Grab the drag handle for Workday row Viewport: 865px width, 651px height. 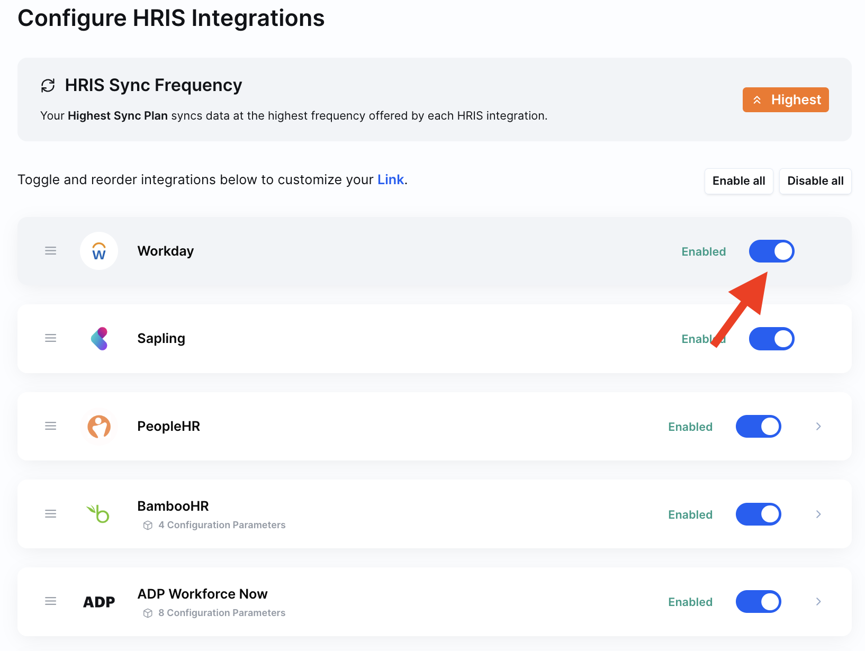pyautogui.click(x=51, y=251)
